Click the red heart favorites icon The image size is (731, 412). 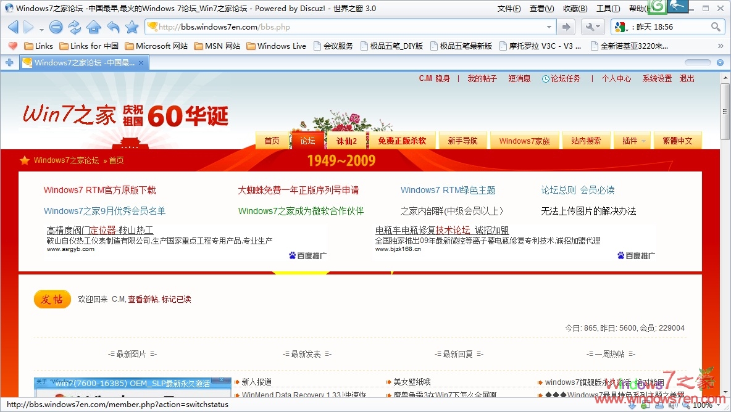coord(12,46)
